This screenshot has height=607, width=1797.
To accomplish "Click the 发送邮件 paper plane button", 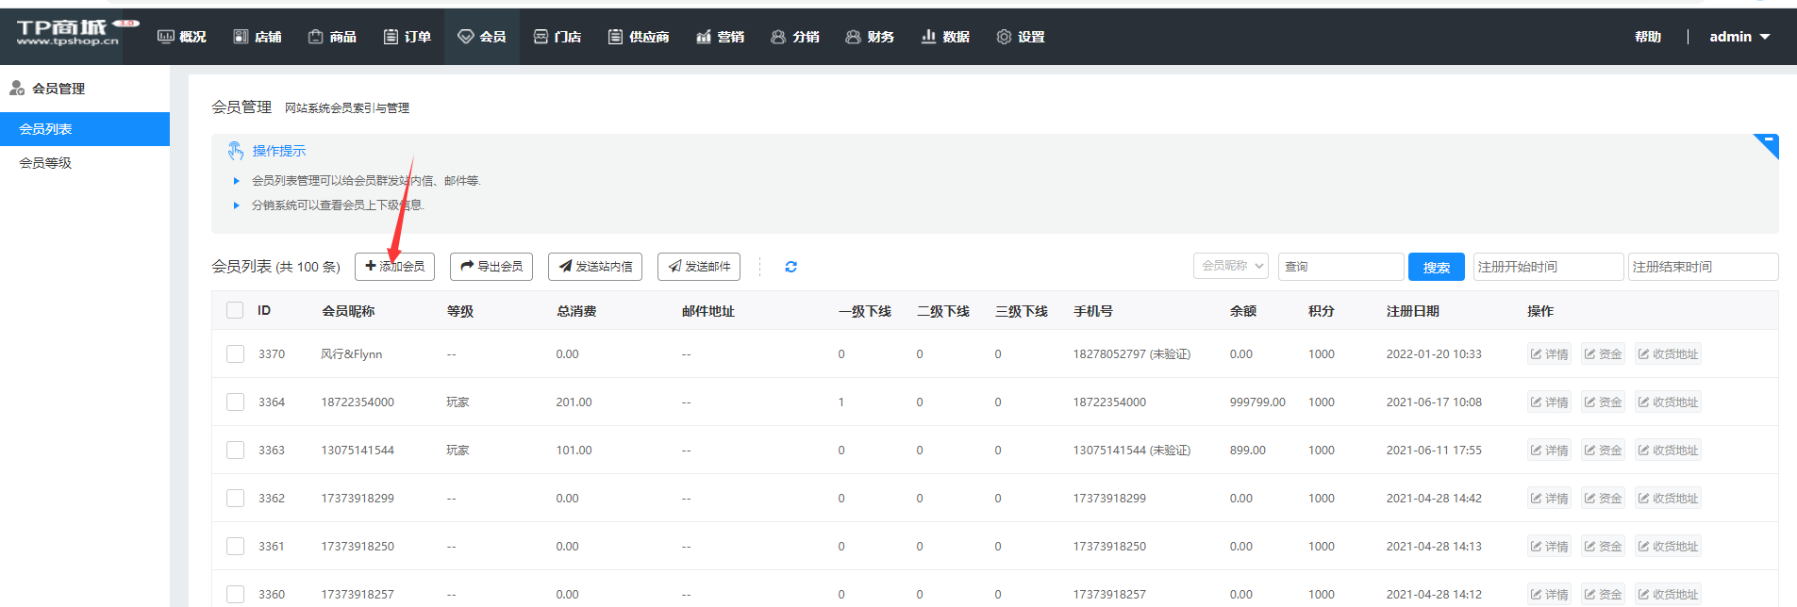I will coord(699,267).
